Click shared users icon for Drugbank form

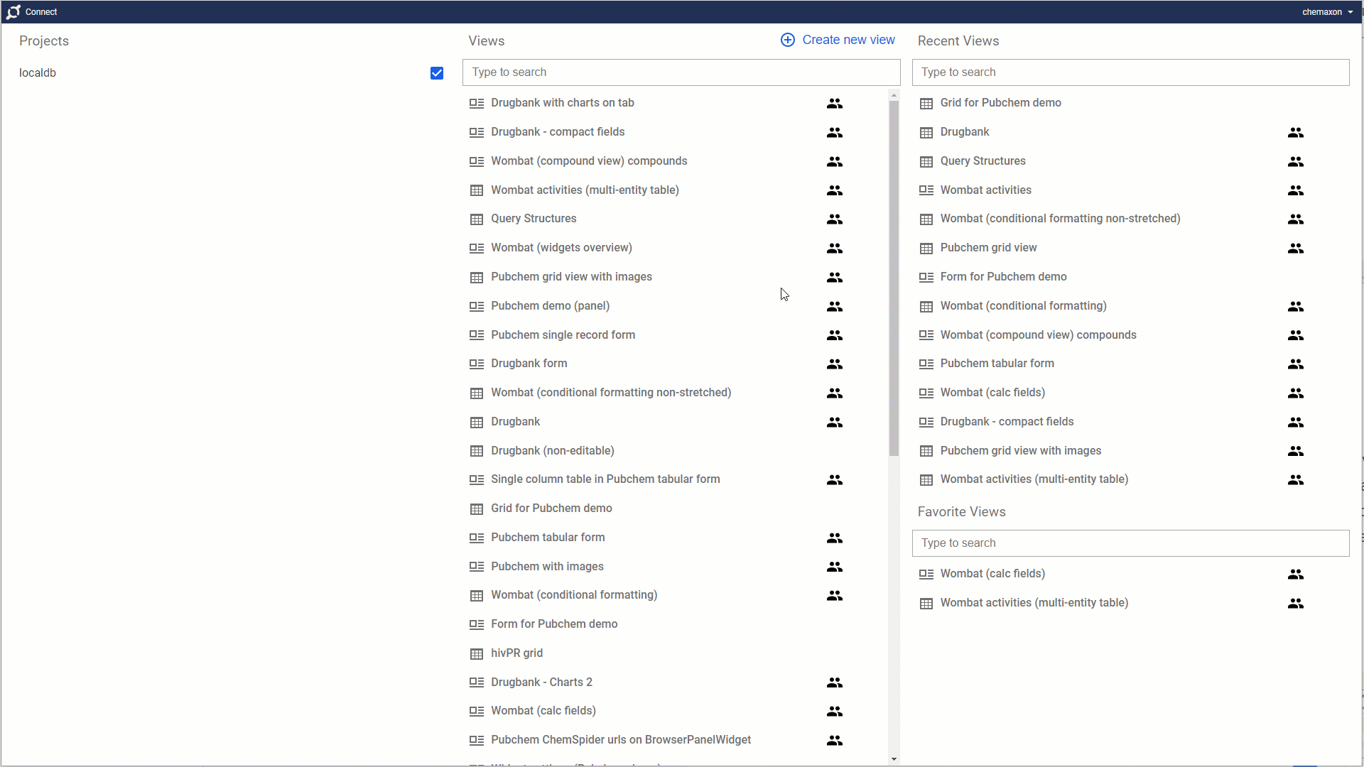pos(835,364)
